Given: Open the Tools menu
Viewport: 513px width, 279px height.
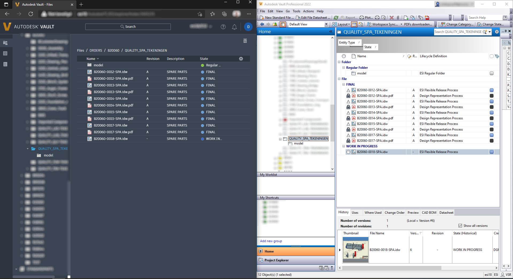Looking at the screenshot, I should (296, 11).
